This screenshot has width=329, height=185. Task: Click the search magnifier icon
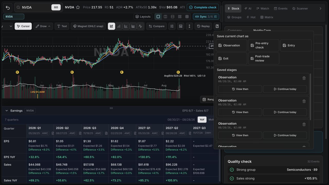coord(18,7)
